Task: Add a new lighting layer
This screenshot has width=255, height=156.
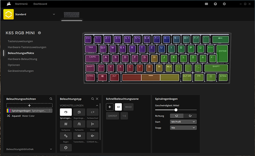Action: (29, 106)
